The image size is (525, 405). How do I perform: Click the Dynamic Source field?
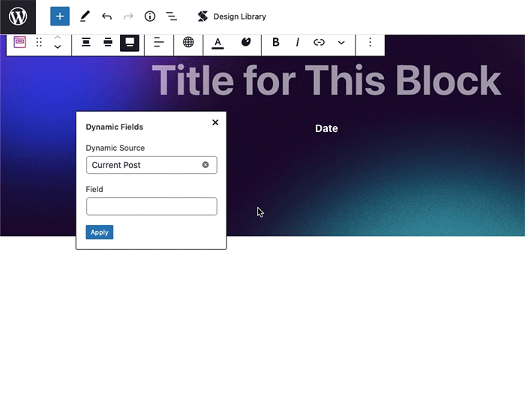[x=151, y=165]
